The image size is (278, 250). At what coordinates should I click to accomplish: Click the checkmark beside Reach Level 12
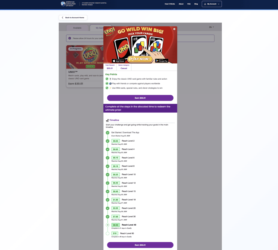[108, 183]
